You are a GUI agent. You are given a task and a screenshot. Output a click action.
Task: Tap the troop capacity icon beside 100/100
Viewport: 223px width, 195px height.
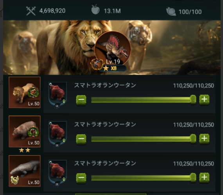click(x=171, y=11)
